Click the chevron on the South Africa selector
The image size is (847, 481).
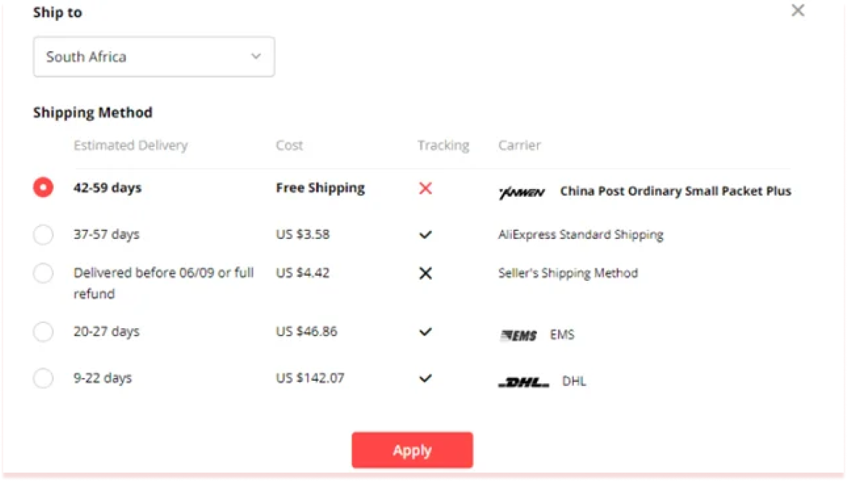(256, 56)
